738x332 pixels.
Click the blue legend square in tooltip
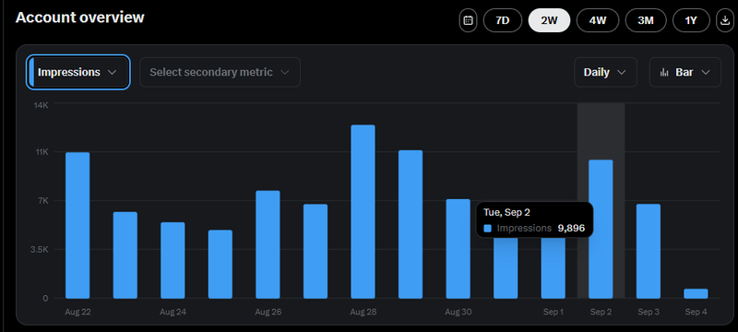pos(488,229)
